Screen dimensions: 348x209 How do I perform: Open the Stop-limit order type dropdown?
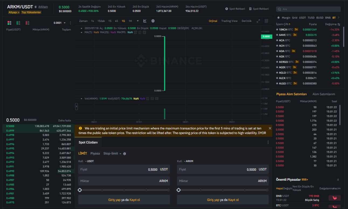pyautogui.click(x=112, y=153)
